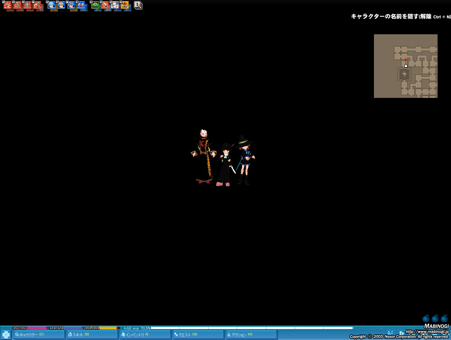Use the F12 beach umbrella rest icon

point(125,5)
